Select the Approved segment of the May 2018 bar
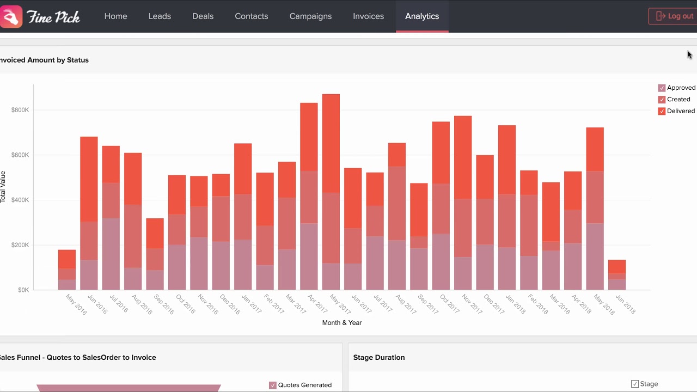697x392 pixels. click(x=595, y=256)
